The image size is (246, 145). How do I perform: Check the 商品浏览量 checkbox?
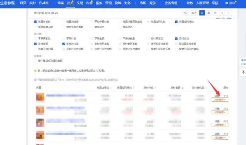click(63, 21)
